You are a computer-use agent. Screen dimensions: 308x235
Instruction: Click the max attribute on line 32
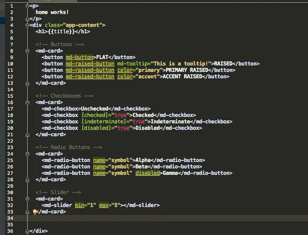click(104, 205)
